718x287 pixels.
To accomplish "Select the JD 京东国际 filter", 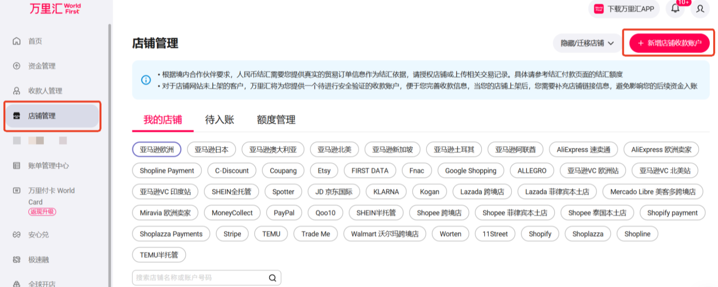I will (334, 192).
